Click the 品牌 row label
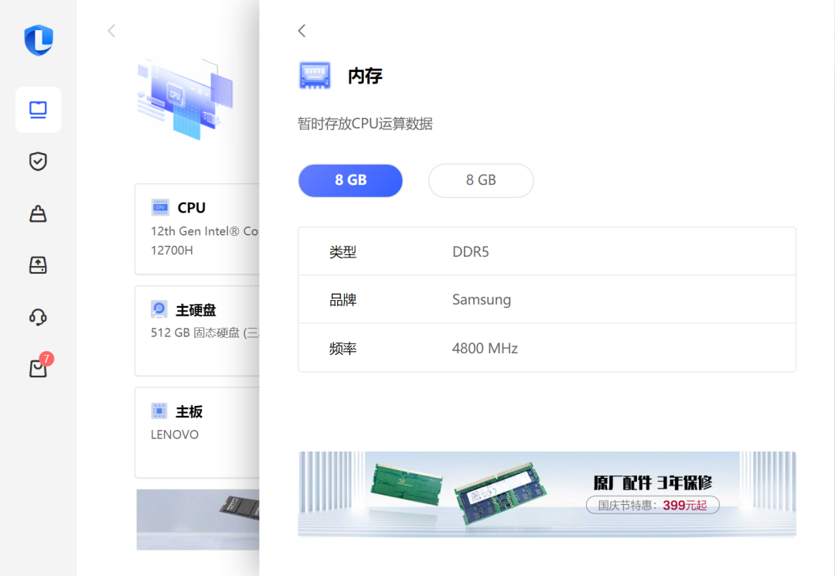Screen dimensions: 835x576 point(343,300)
